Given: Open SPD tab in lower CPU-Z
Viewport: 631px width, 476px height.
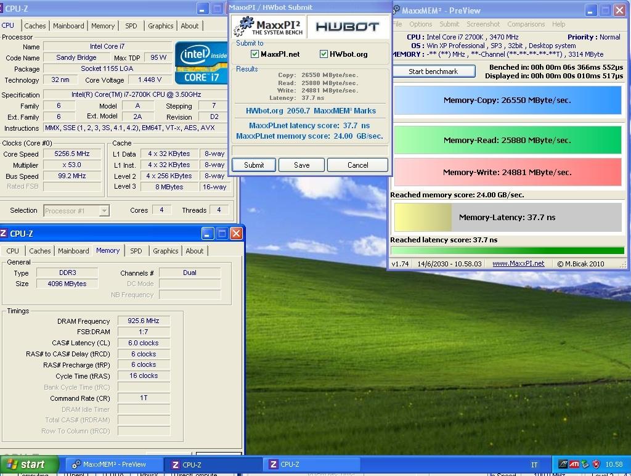Looking at the screenshot, I should pos(136,251).
